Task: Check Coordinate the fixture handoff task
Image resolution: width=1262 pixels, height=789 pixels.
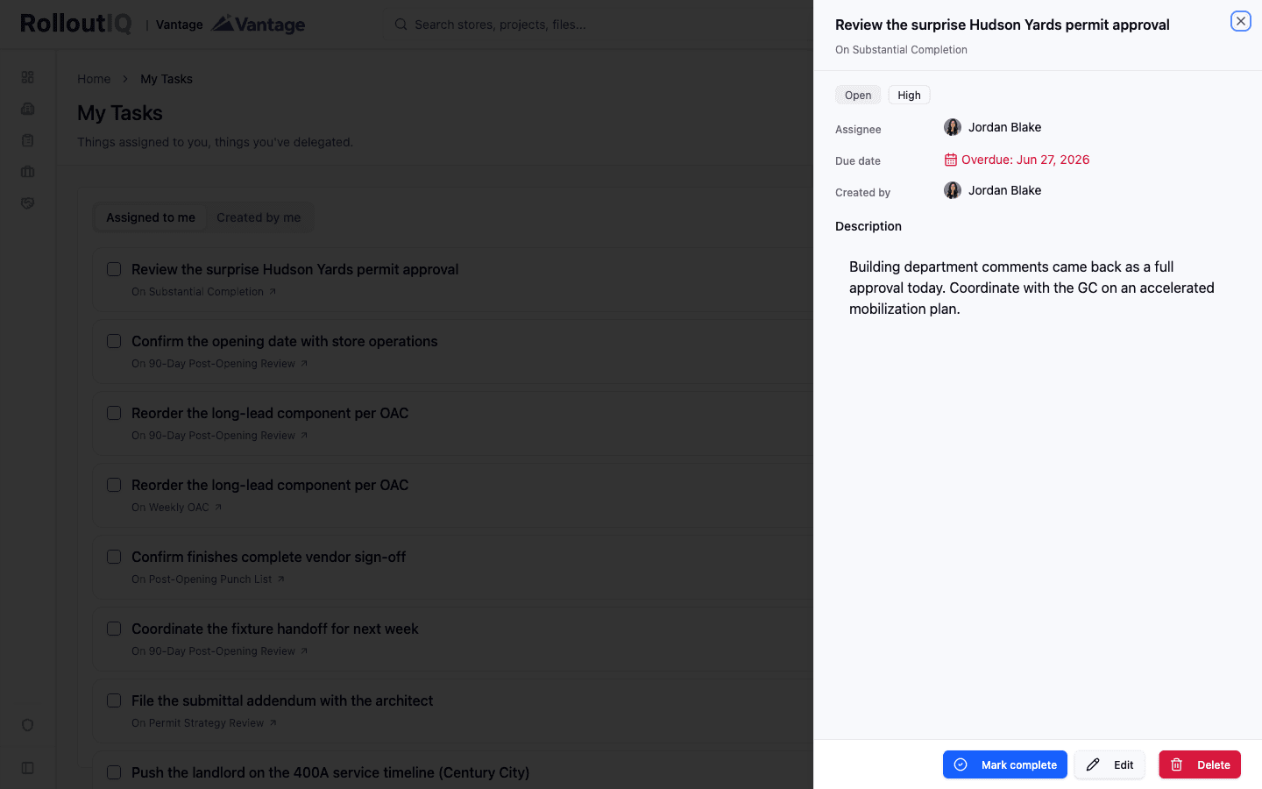Action: tap(114, 629)
